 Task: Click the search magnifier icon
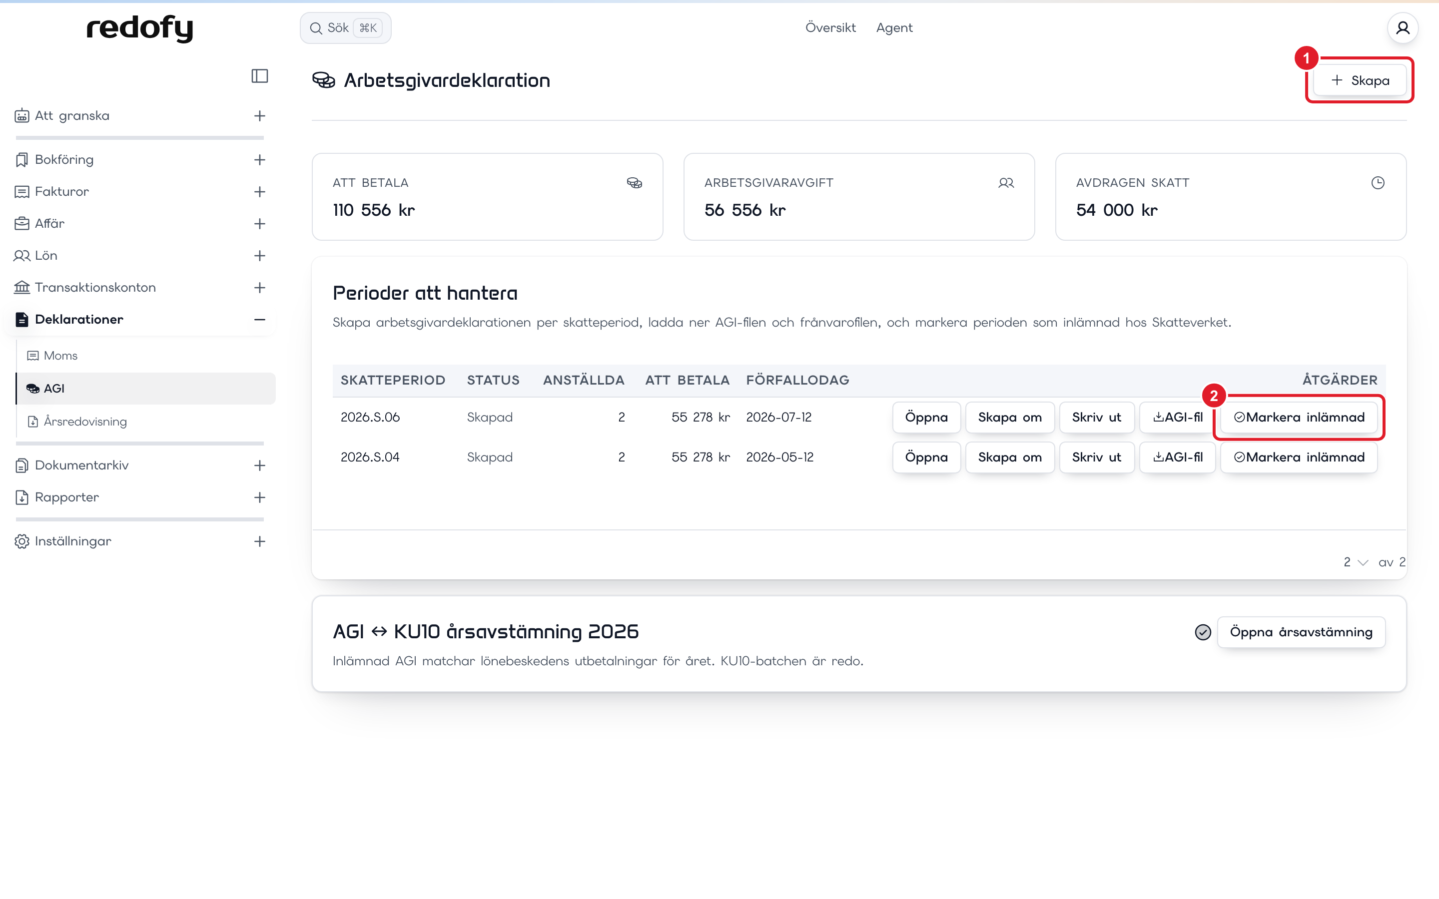(x=316, y=28)
